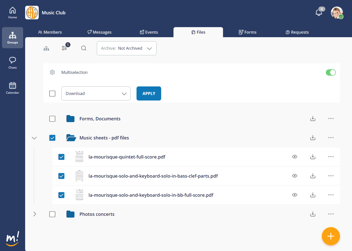Download the bass-clef-parts.pdf file
Image resolution: width=352 pixels, height=251 pixels.
coord(313,176)
